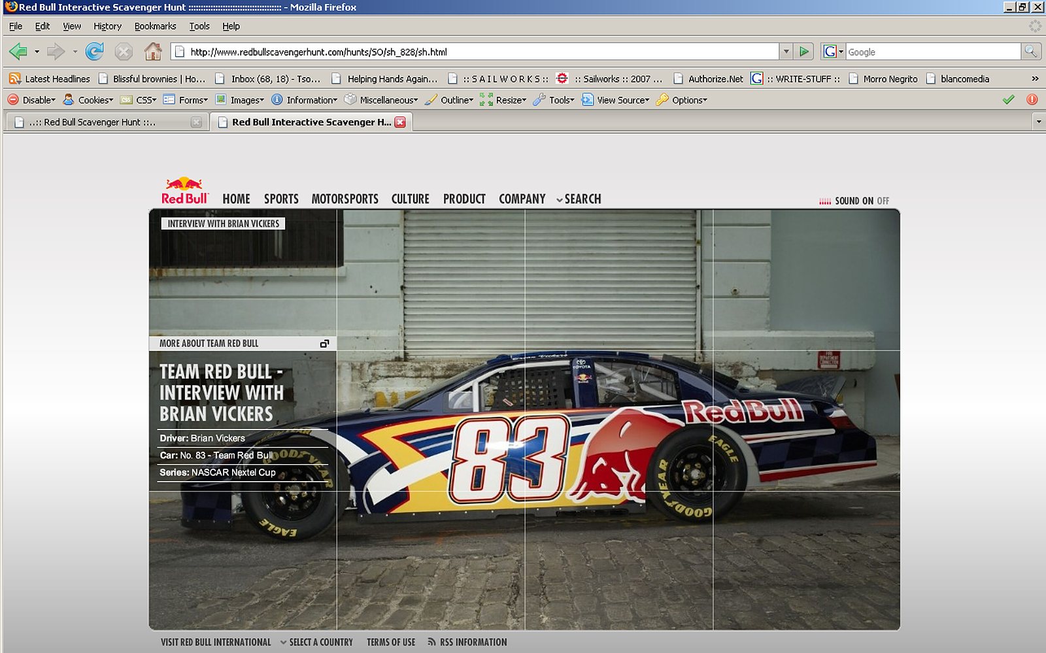The width and height of the screenshot is (1046, 653).
Task: Close the inactive Red Bull Scavenger Hunt tab
Action: click(196, 122)
